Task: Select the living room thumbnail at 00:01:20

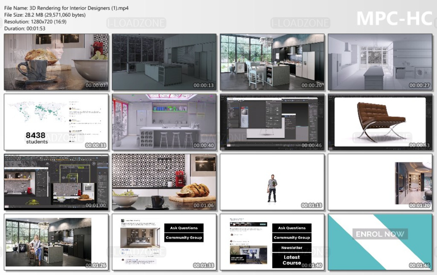Action: (x=380, y=182)
